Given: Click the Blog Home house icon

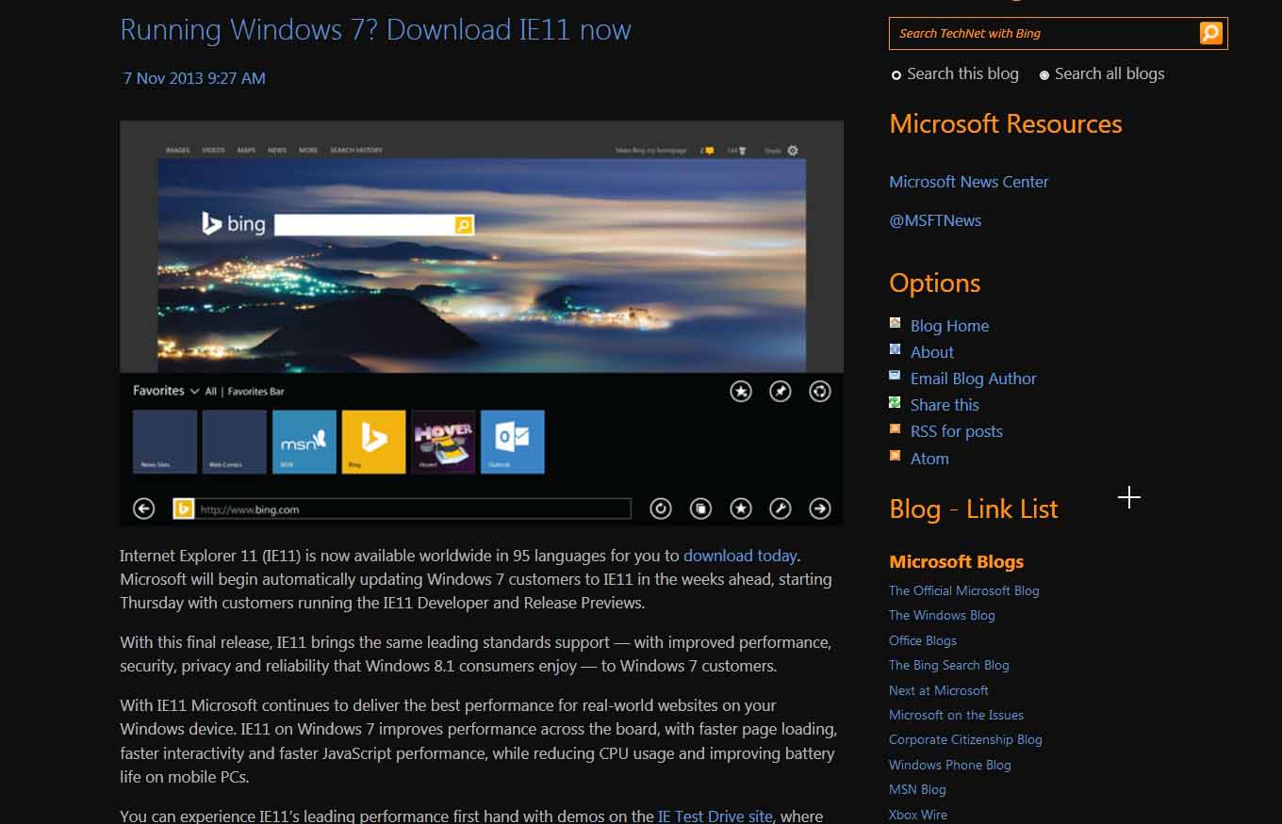Looking at the screenshot, I should point(895,323).
